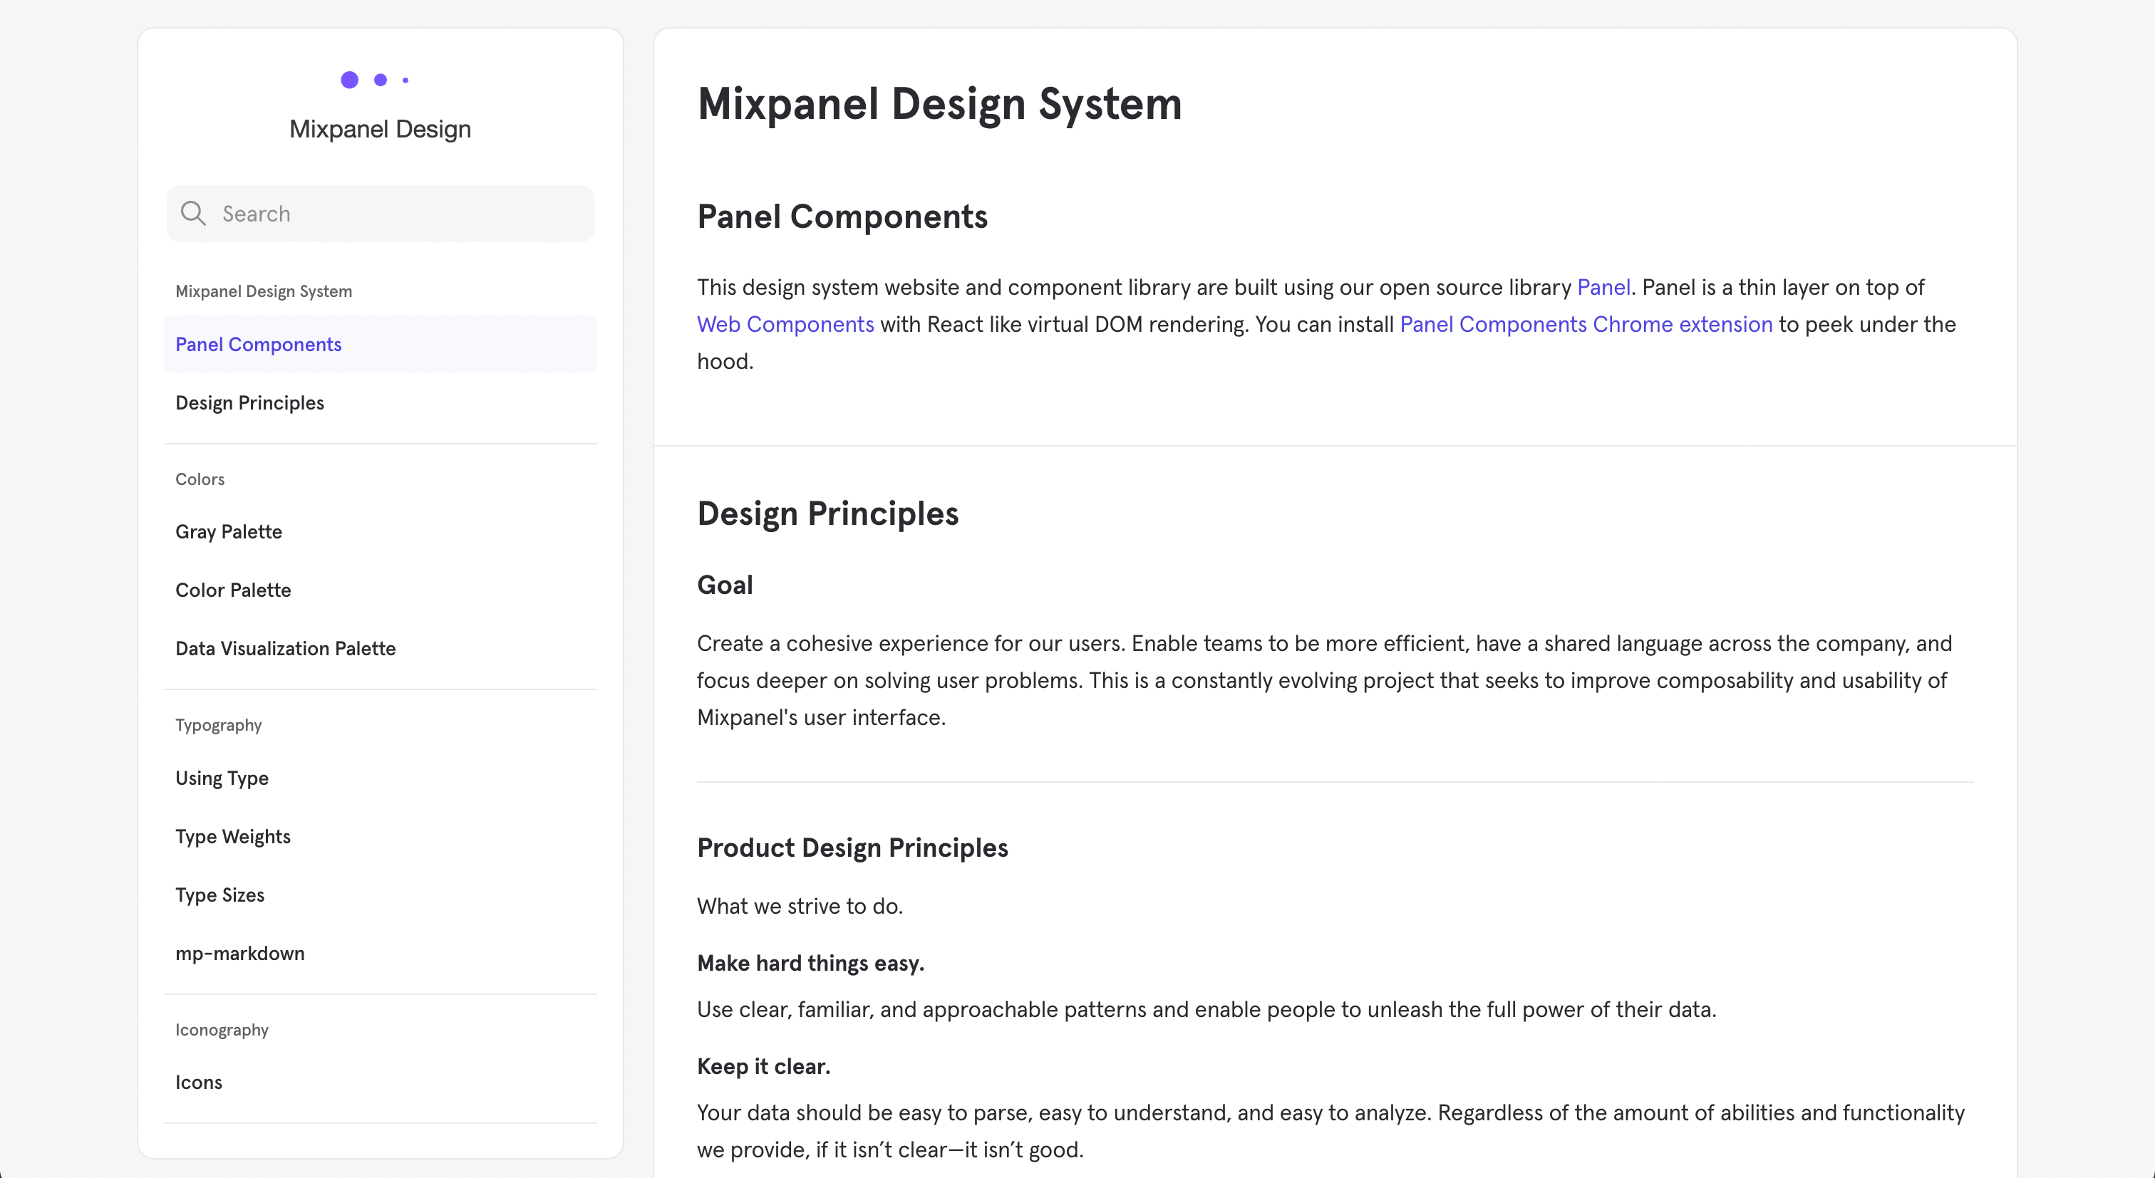
Task: Click the Mixpanel Design title text
Action: (x=380, y=129)
